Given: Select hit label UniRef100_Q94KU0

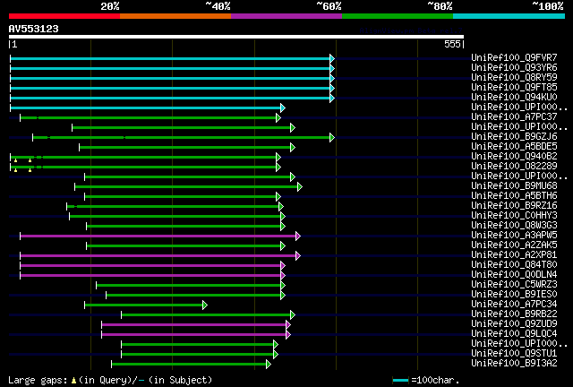Looking at the screenshot, I should [x=514, y=97].
